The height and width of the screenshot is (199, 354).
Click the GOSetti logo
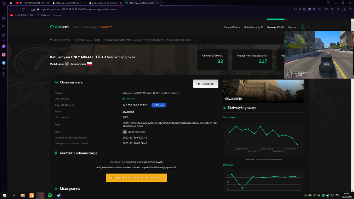tap(59, 27)
